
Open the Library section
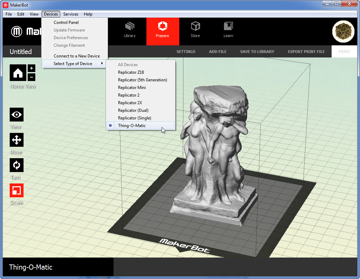click(x=130, y=30)
